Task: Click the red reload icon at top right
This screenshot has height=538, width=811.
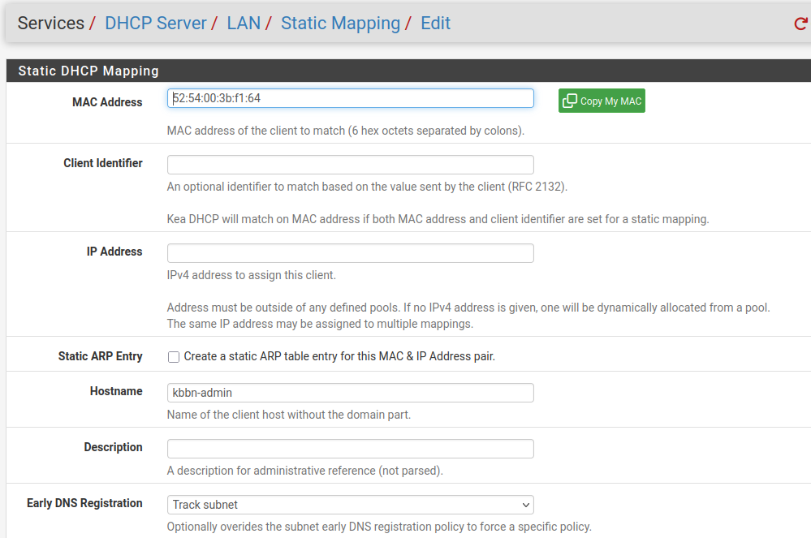Action: 800,24
